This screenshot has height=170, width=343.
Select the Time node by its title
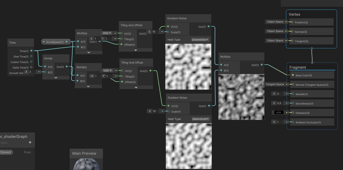pos(13,43)
